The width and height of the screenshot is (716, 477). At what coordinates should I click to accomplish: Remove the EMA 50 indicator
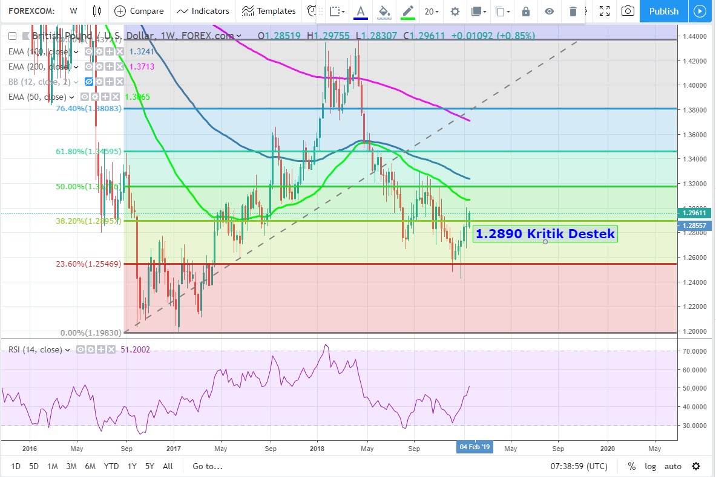(x=117, y=97)
